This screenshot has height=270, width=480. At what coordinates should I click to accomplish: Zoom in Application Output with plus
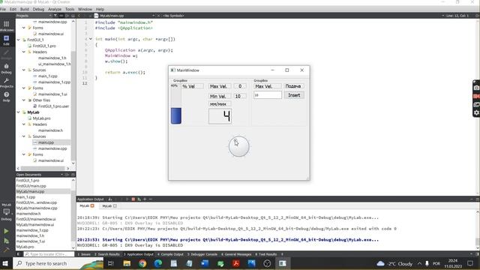[x=145, y=199]
